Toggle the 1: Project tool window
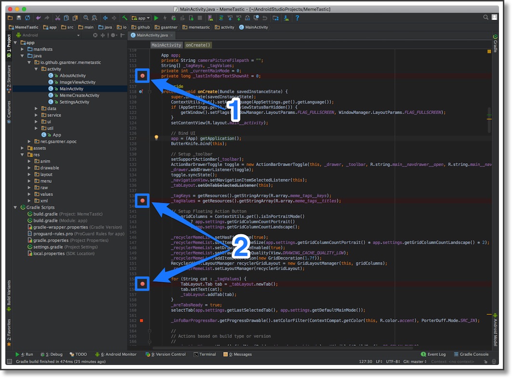Image resolution: width=512 pixels, height=378 pixels. [x=9, y=46]
